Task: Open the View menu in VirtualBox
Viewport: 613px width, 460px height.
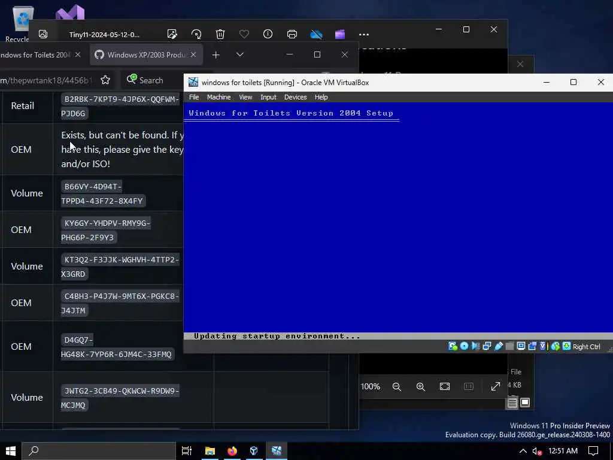Action: pyautogui.click(x=245, y=97)
